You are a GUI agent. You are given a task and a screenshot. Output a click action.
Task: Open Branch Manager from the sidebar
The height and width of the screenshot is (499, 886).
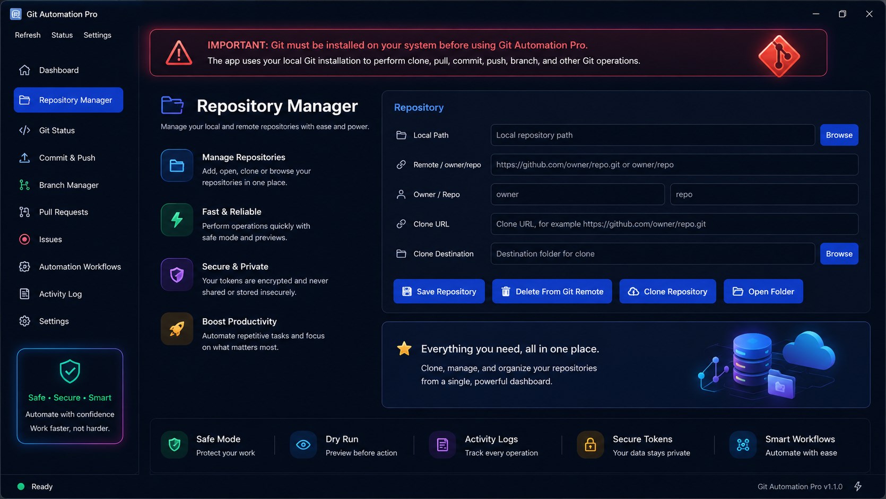tap(68, 185)
